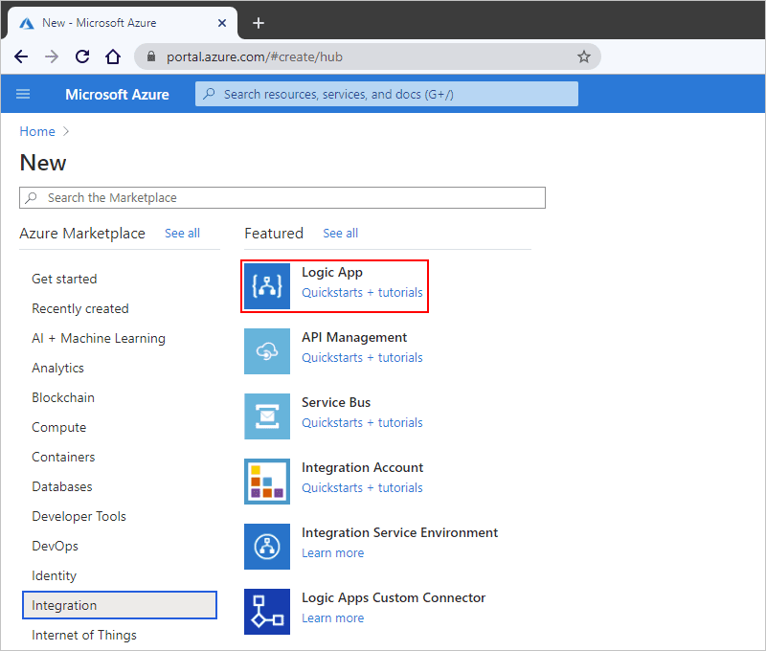The height and width of the screenshot is (651, 766).
Task: Click the Azure global search box
Action: pyautogui.click(x=387, y=94)
